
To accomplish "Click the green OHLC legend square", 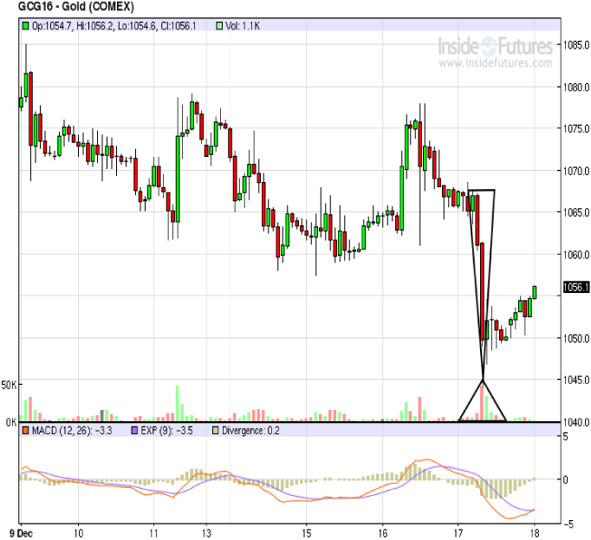I will pyautogui.click(x=26, y=27).
